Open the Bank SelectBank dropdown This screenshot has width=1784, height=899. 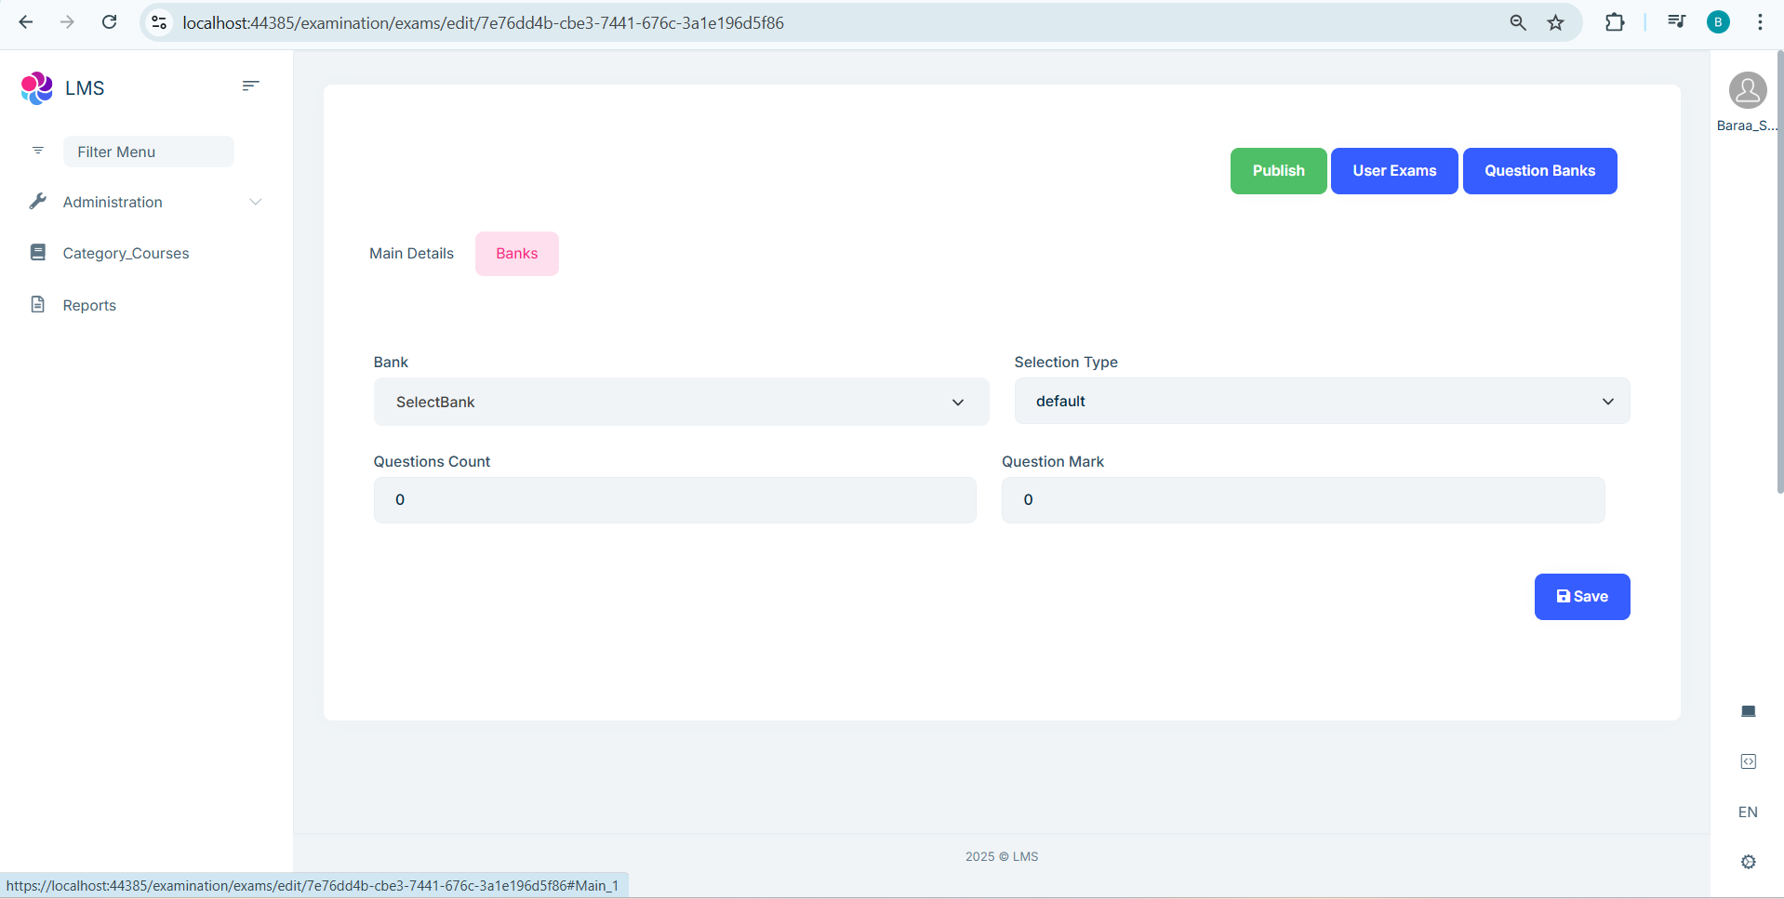(x=681, y=402)
